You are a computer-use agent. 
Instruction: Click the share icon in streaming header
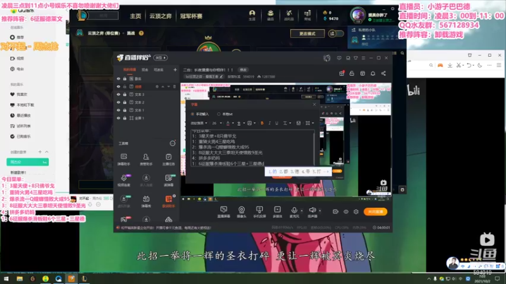(x=383, y=73)
